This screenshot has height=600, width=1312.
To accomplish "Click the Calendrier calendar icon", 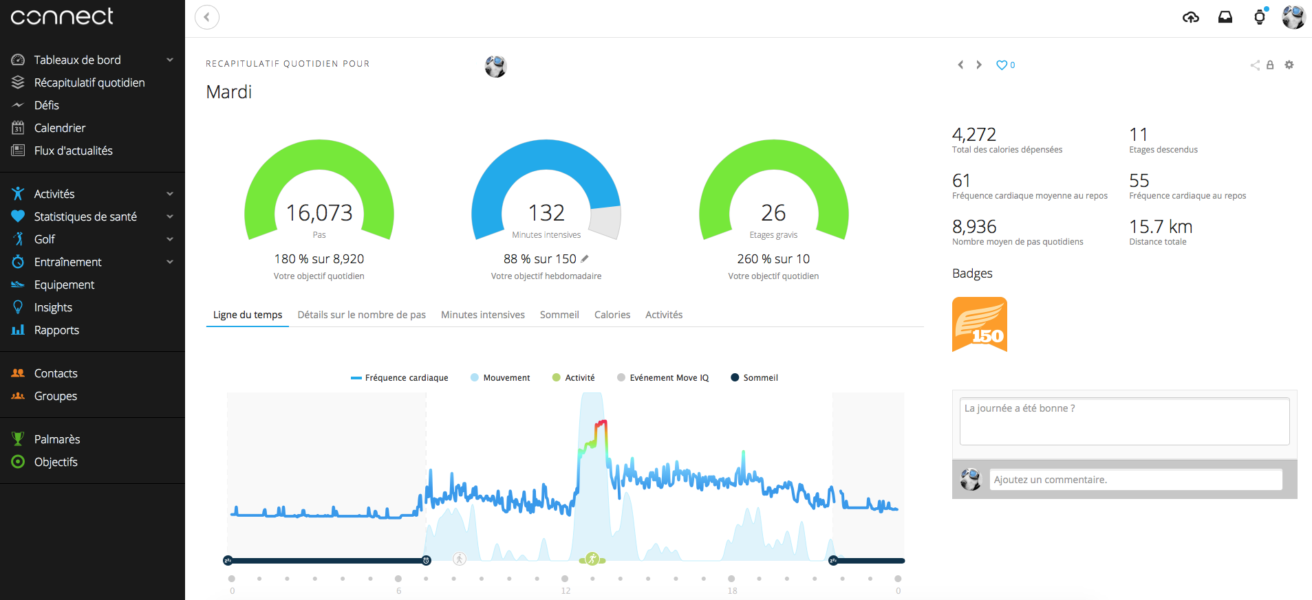I will (x=18, y=128).
